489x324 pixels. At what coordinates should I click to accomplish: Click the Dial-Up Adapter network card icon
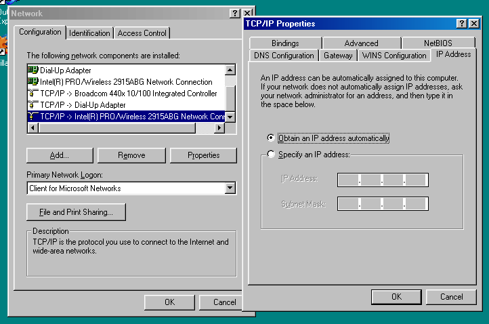33,70
